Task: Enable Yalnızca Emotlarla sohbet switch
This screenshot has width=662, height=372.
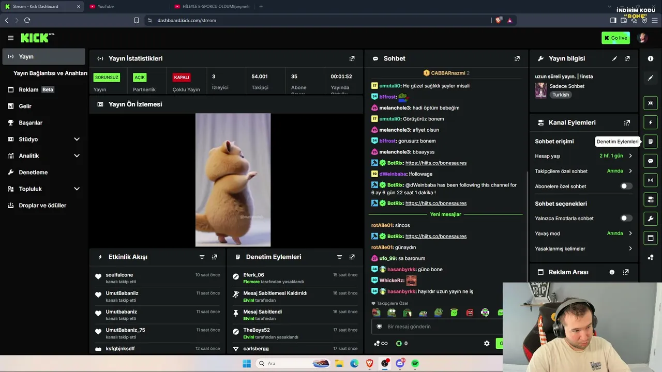Action: click(x=626, y=218)
